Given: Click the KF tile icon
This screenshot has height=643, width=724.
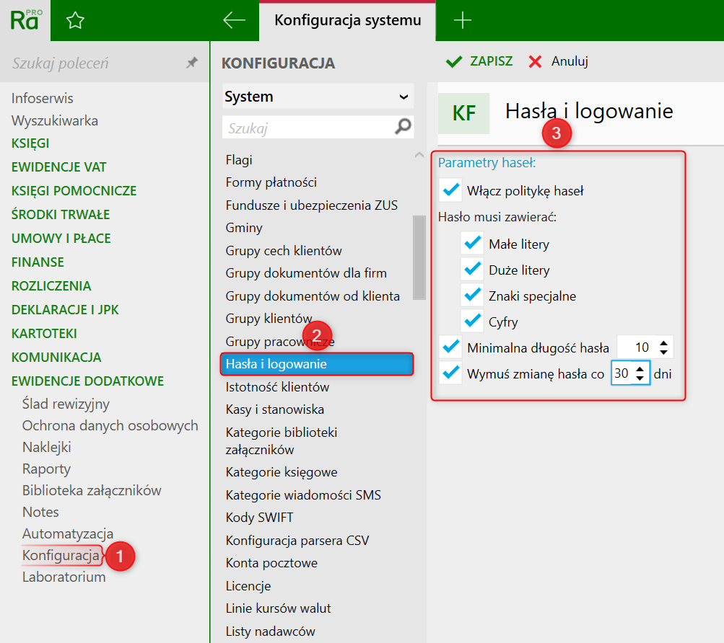Looking at the screenshot, I should 463,113.
